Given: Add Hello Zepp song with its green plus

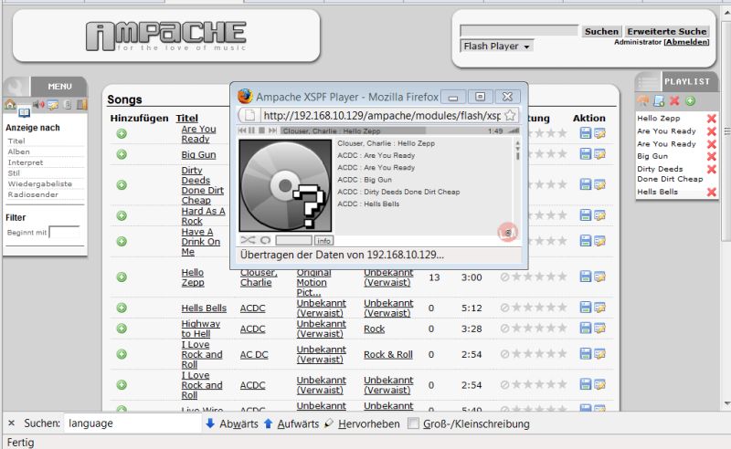Looking at the screenshot, I should click(x=122, y=277).
